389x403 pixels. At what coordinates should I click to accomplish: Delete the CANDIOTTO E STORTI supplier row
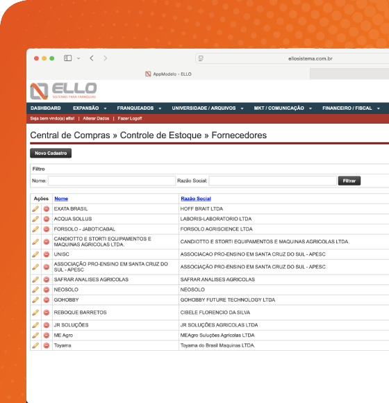[x=47, y=242]
